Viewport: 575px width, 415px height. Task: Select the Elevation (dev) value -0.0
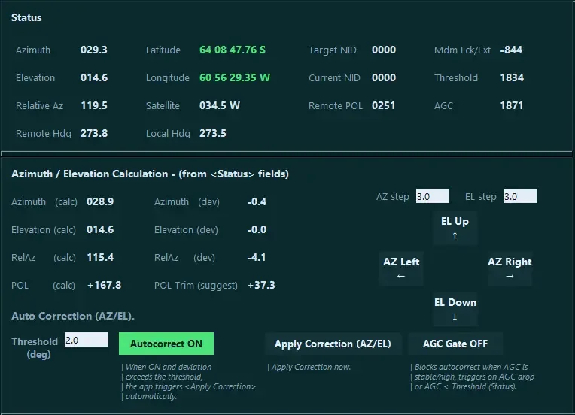(x=257, y=229)
